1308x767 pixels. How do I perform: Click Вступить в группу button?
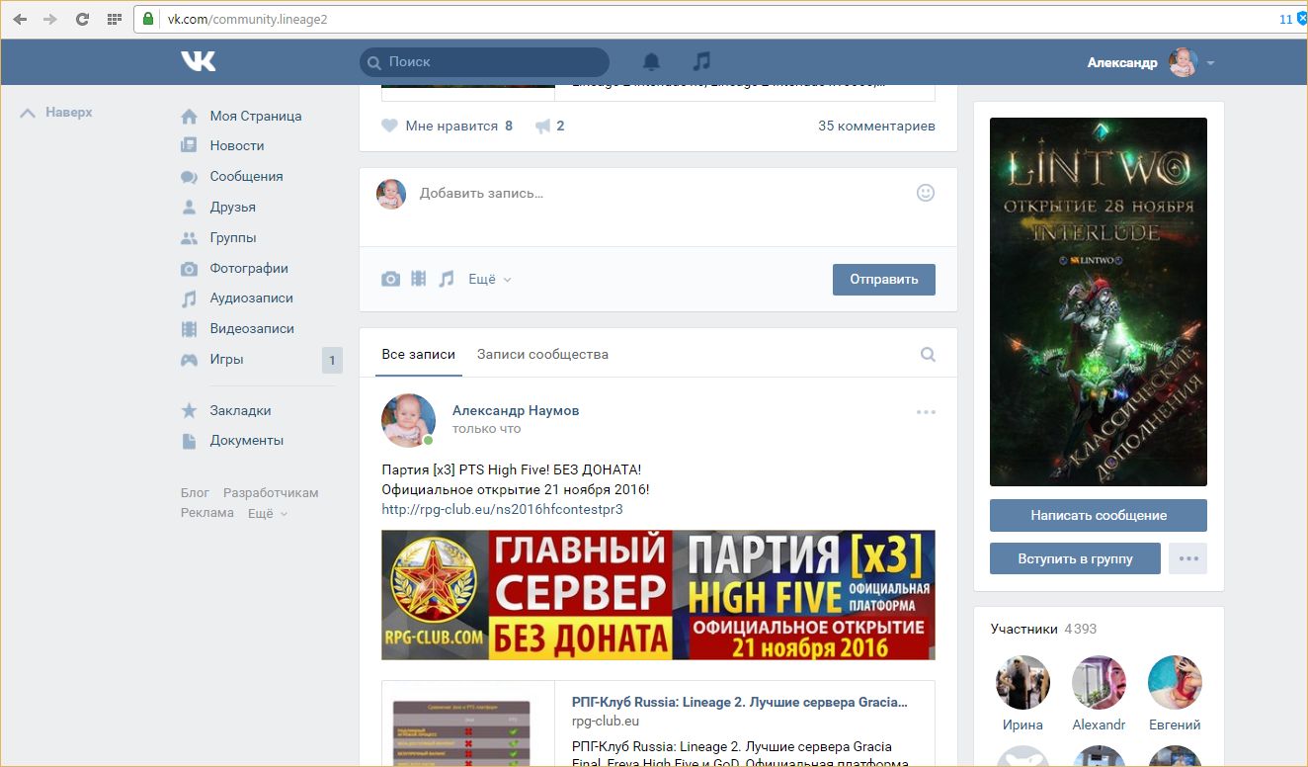pyautogui.click(x=1075, y=558)
